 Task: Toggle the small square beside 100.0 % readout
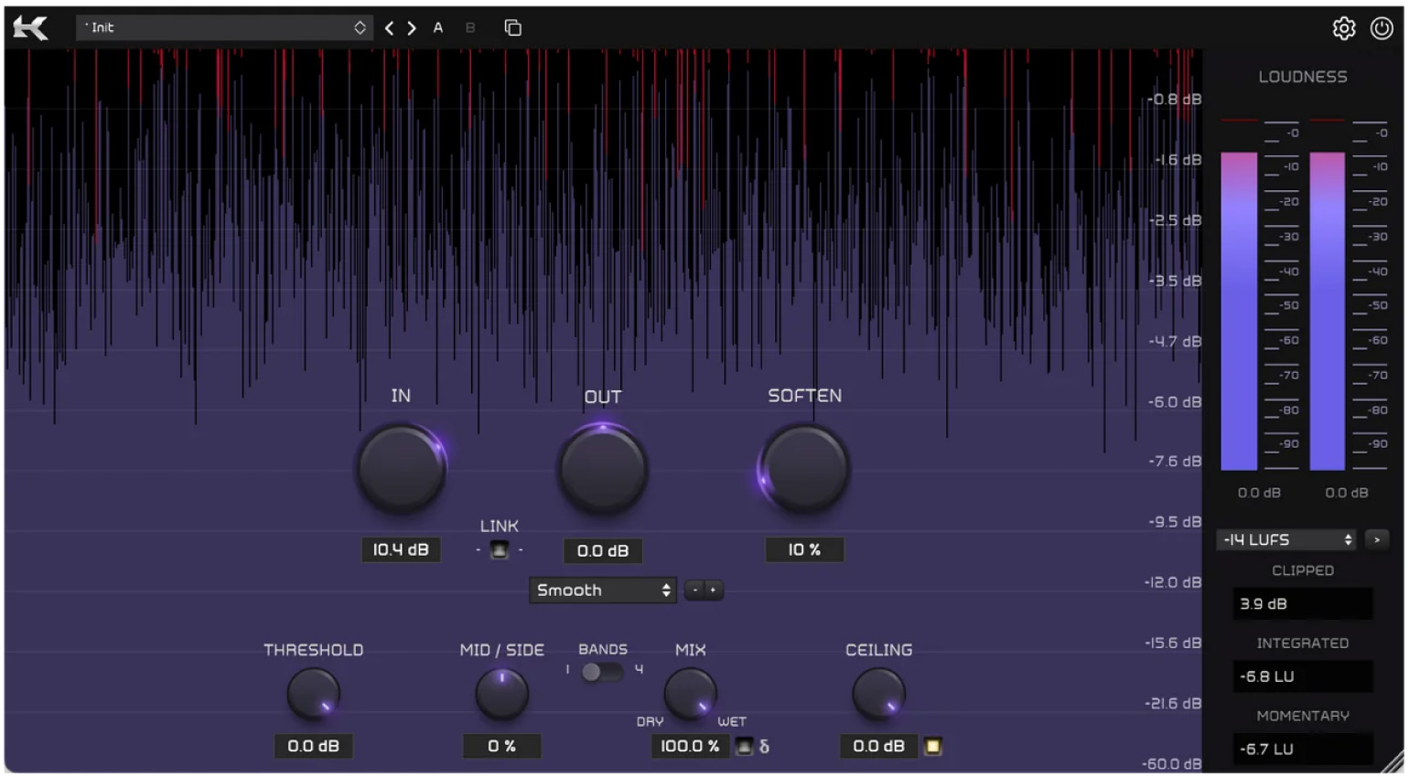pos(745,747)
